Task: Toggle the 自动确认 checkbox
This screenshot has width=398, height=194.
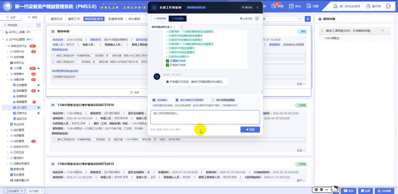Action: click(x=154, y=100)
